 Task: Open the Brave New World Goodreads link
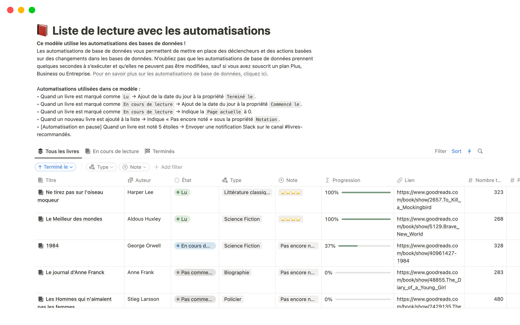(428, 226)
